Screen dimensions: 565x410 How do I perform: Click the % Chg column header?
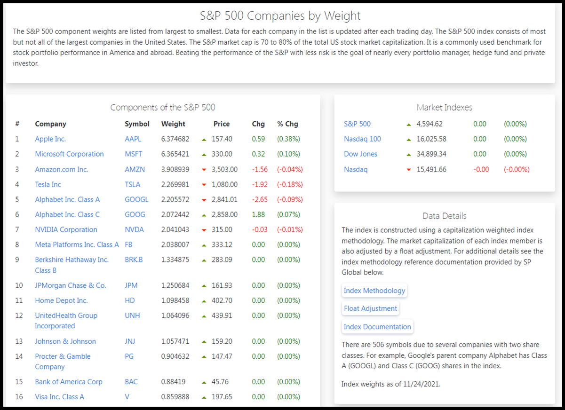(287, 124)
